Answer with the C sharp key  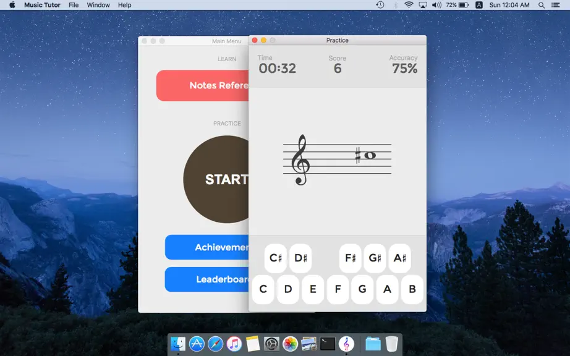[x=276, y=258]
